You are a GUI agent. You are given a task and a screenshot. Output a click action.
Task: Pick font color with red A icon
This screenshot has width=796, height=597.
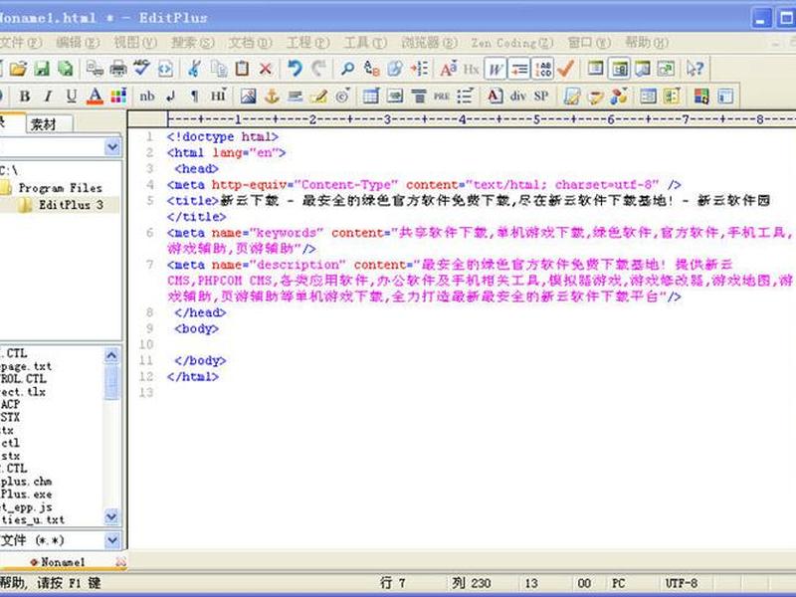[95, 96]
